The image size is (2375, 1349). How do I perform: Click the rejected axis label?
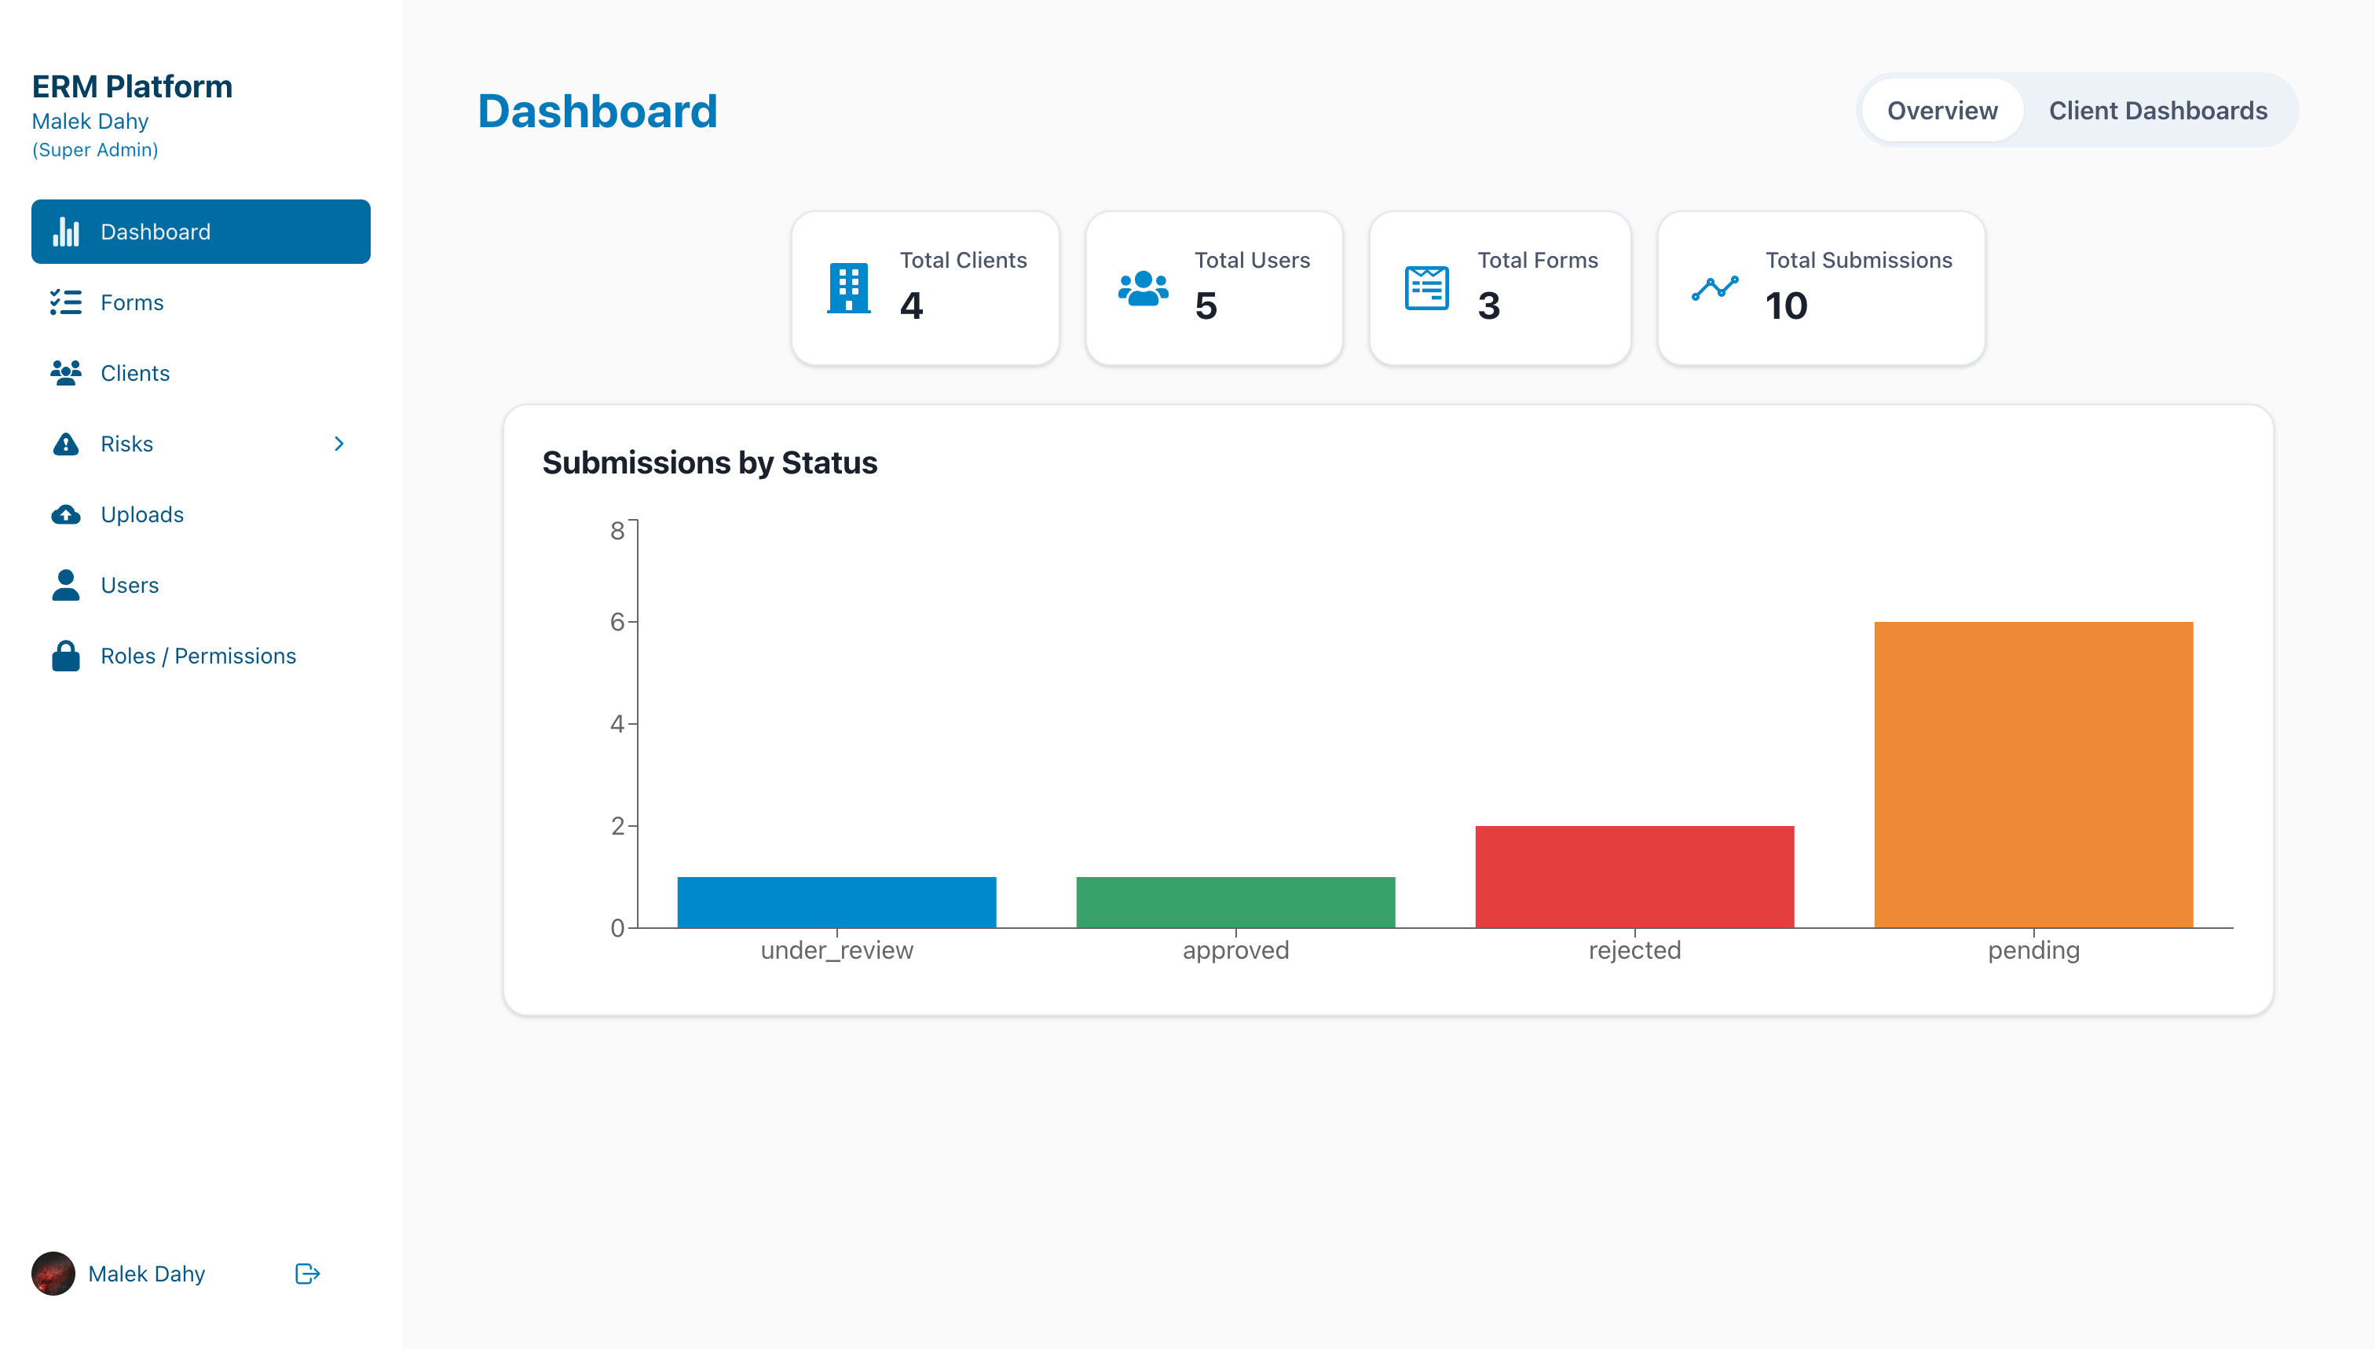coord(1634,951)
